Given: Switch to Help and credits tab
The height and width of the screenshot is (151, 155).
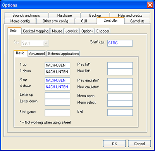Looking at the screenshot, I should pos(130,15).
